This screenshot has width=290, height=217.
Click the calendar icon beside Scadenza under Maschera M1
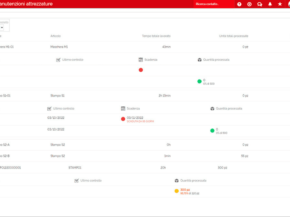tap(141, 60)
